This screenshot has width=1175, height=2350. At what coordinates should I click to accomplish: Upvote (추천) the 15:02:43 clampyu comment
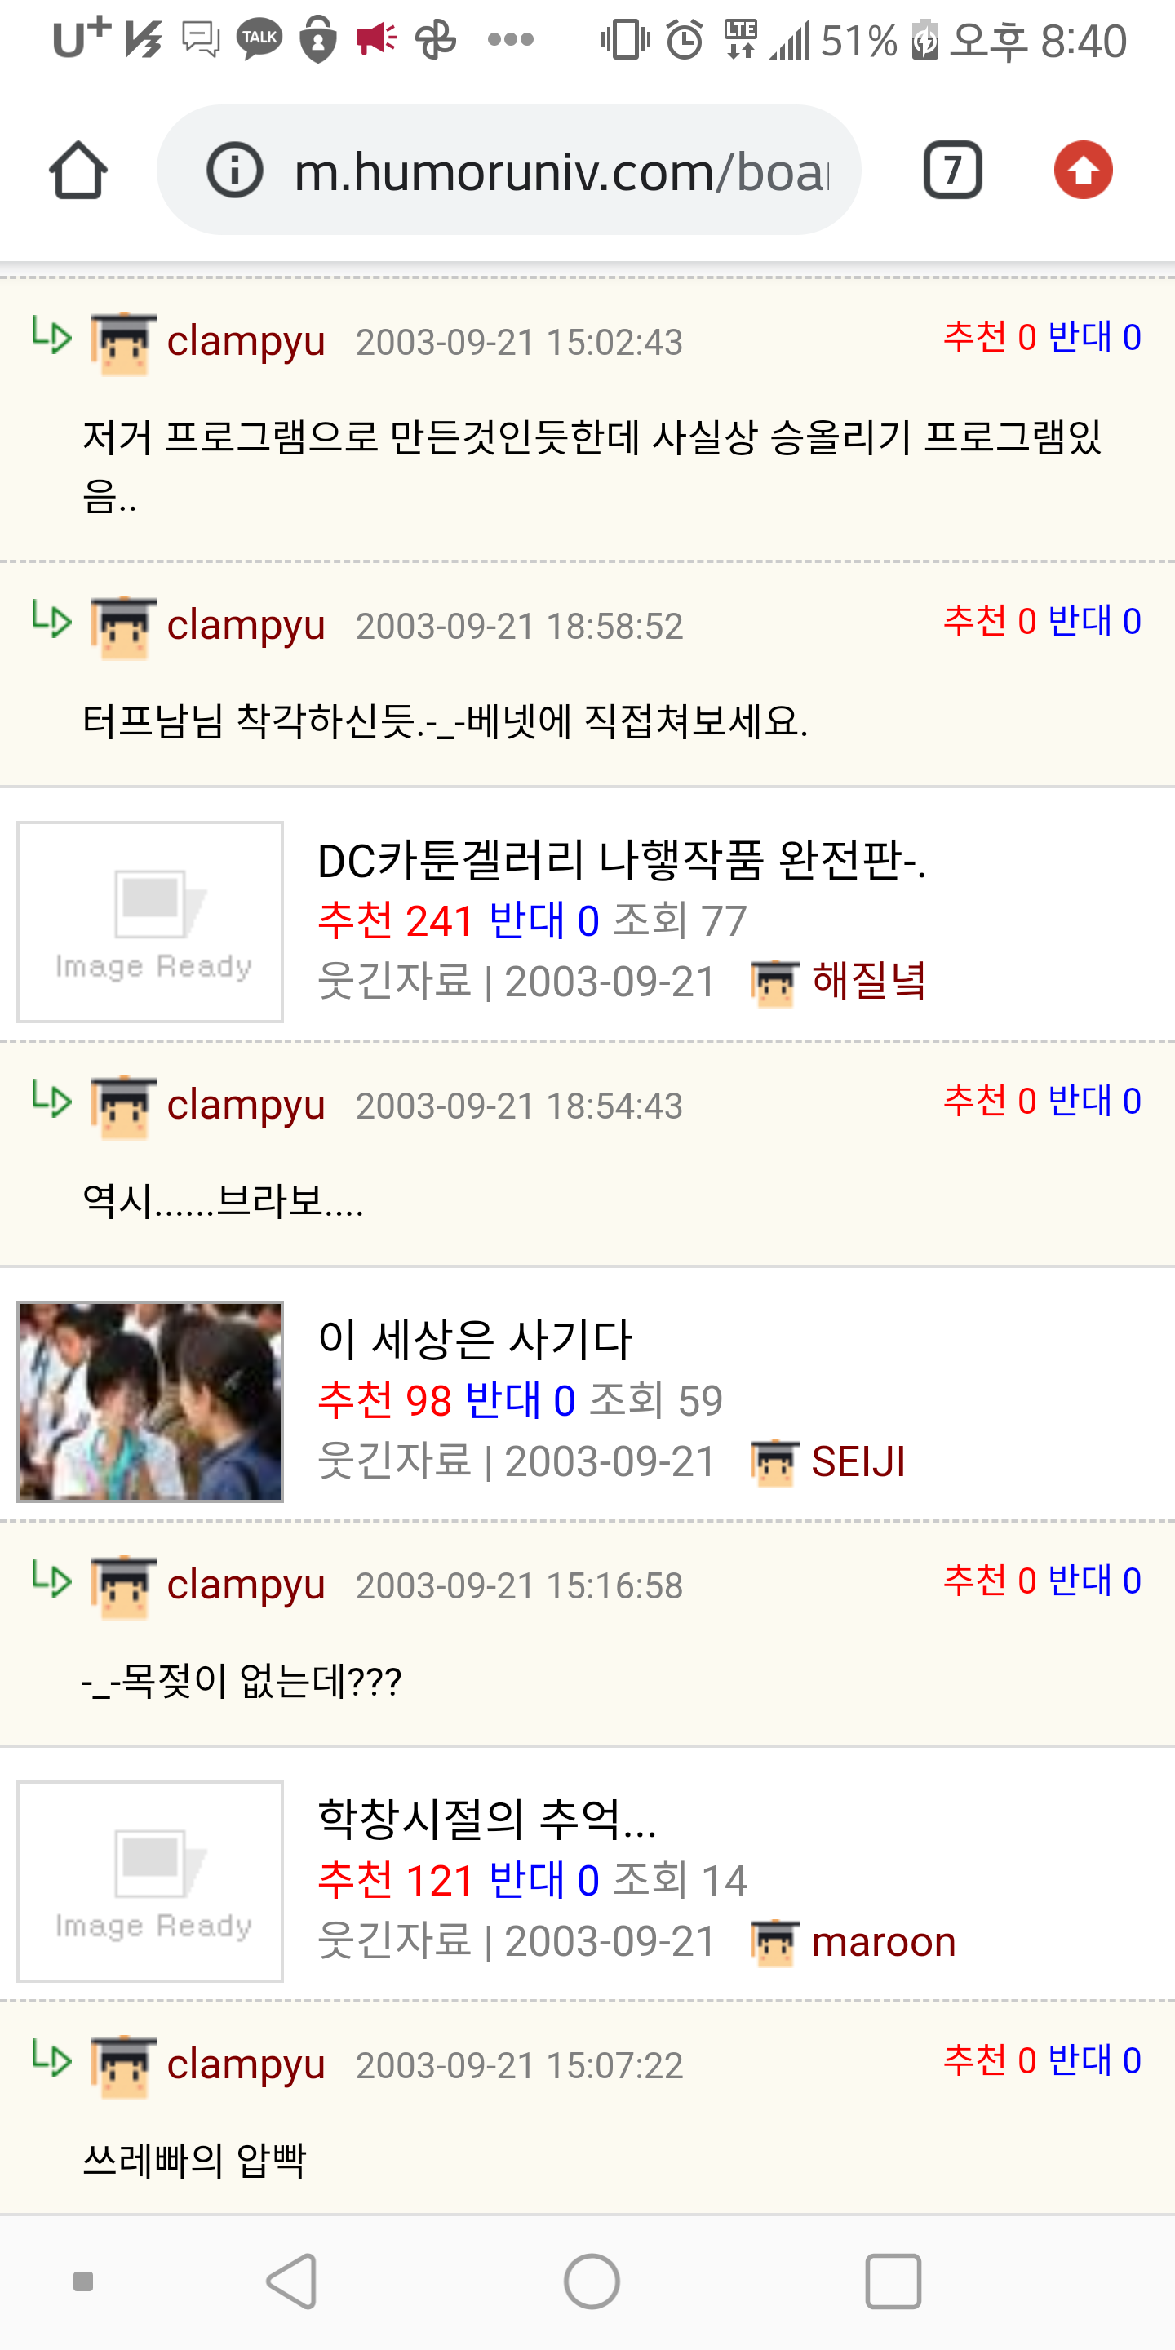[x=990, y=337]
